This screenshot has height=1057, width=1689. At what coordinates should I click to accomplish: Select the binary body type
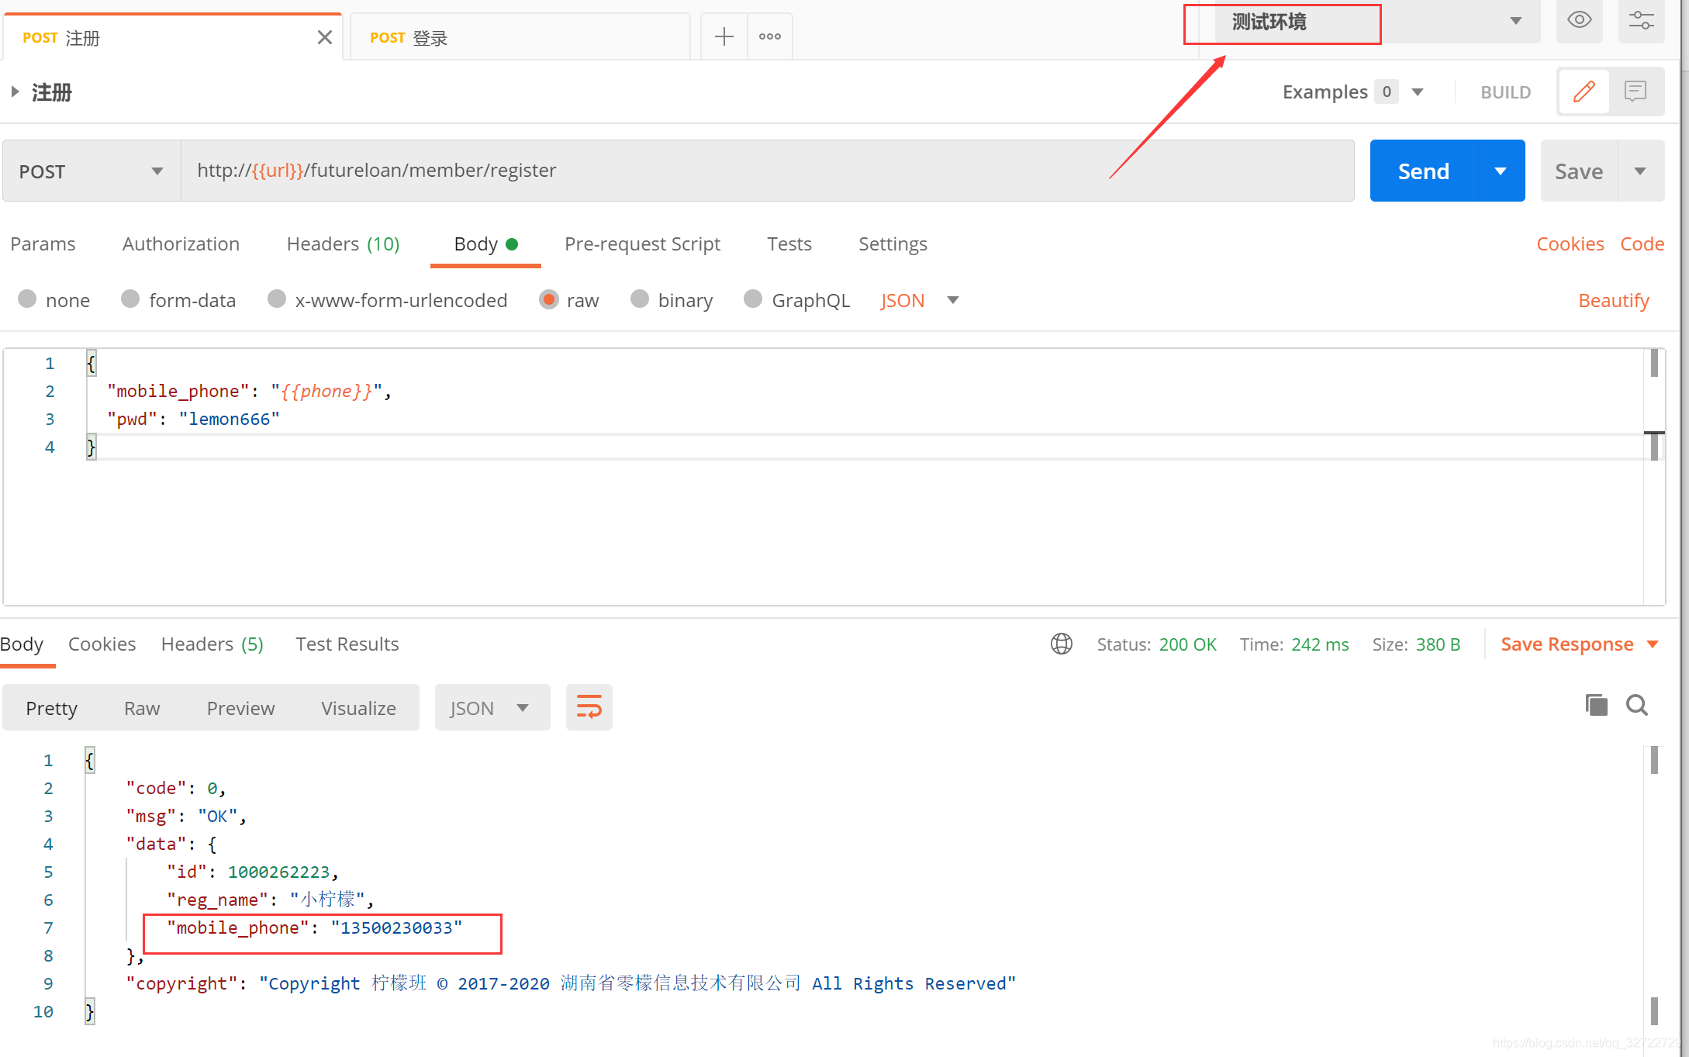tap(640, 299)
